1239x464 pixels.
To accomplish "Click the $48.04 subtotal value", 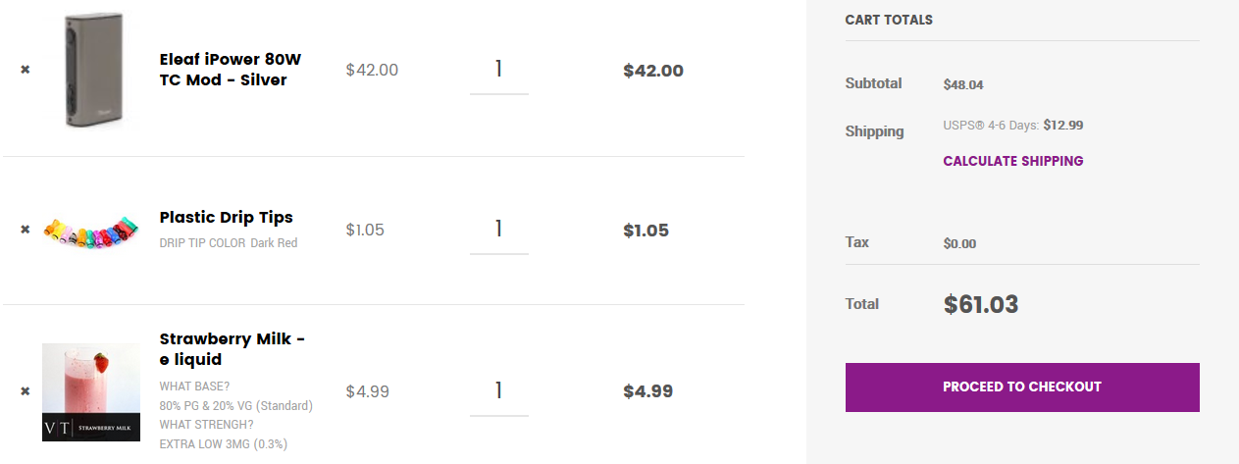I will point(963,85).
